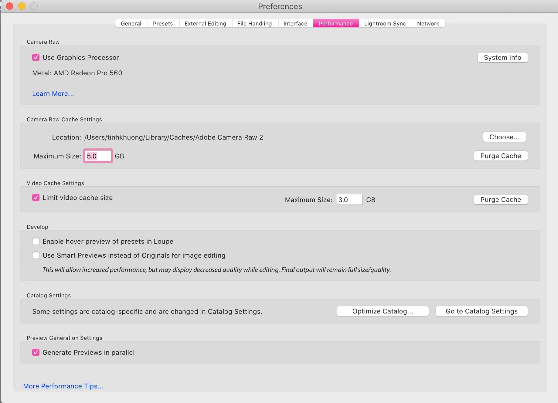Open Go to Catalog Settings

[481, 311]
